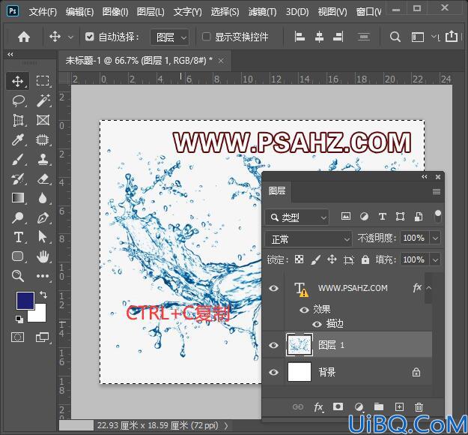The width and height of the screenshot is (468, 435).
Task: Open the 正常 blend mode dropdown
Action: (x=309, y=239)
